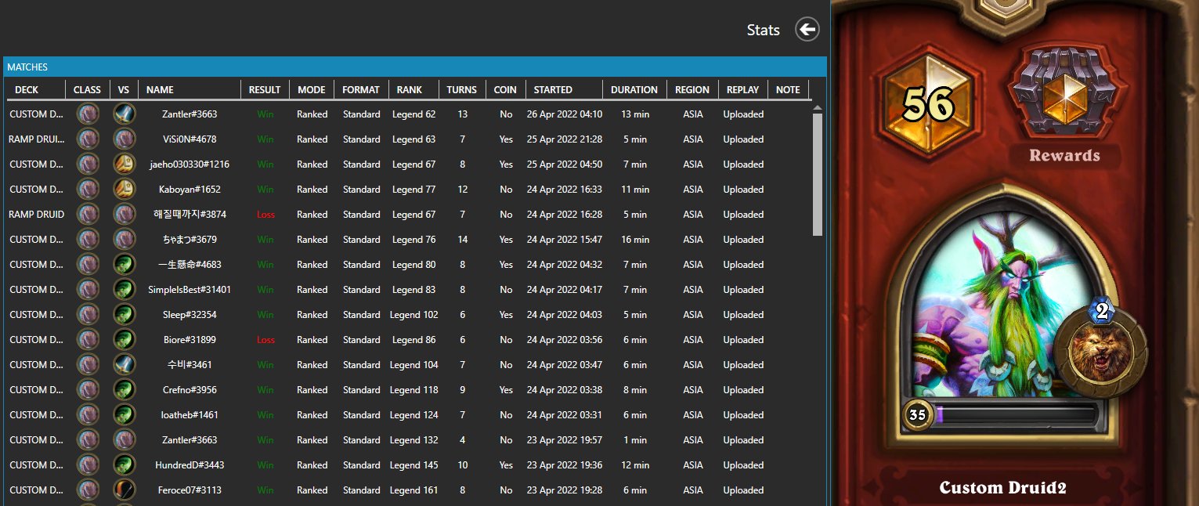Click the DURATION column header
The width and height of the screenshot is (1199, 506).
634,90
